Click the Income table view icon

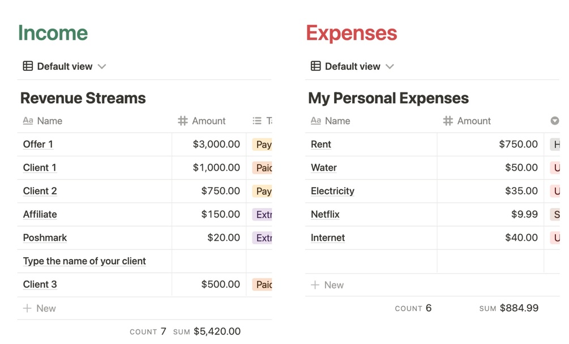(28, 66)
